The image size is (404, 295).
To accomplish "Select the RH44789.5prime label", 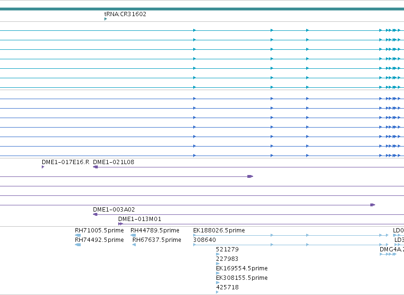I will (155, 230).
